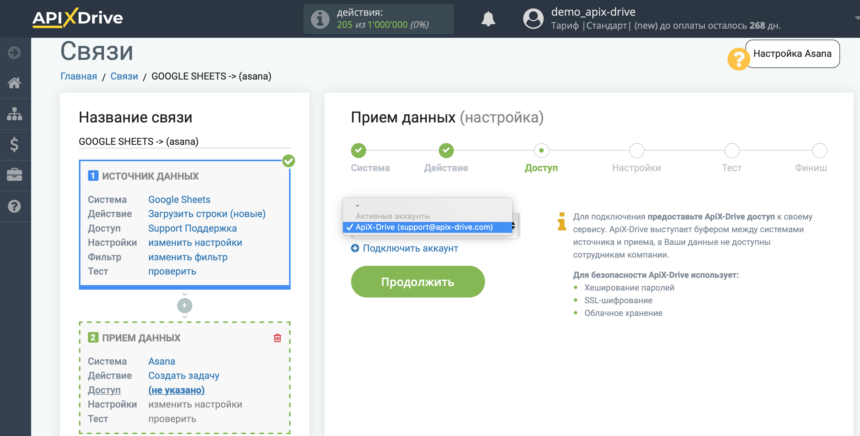Click the actions counter panel
The width and height of the screenshot is (860, 436).
[x=379, y=19]
